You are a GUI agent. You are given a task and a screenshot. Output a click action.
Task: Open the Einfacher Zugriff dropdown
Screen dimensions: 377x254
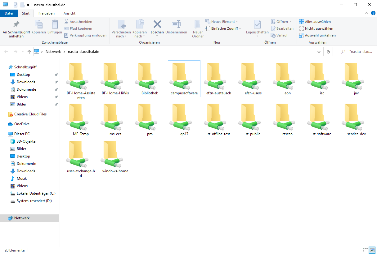223,28
